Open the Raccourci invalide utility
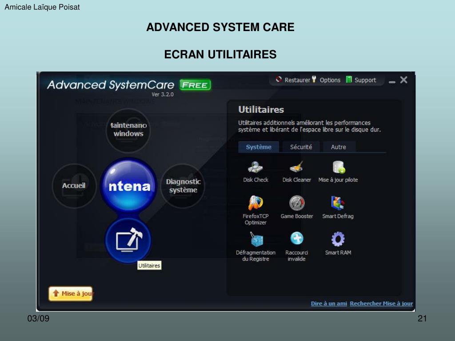The height and width of the screenshot is (341, 455). pos(296,247)
